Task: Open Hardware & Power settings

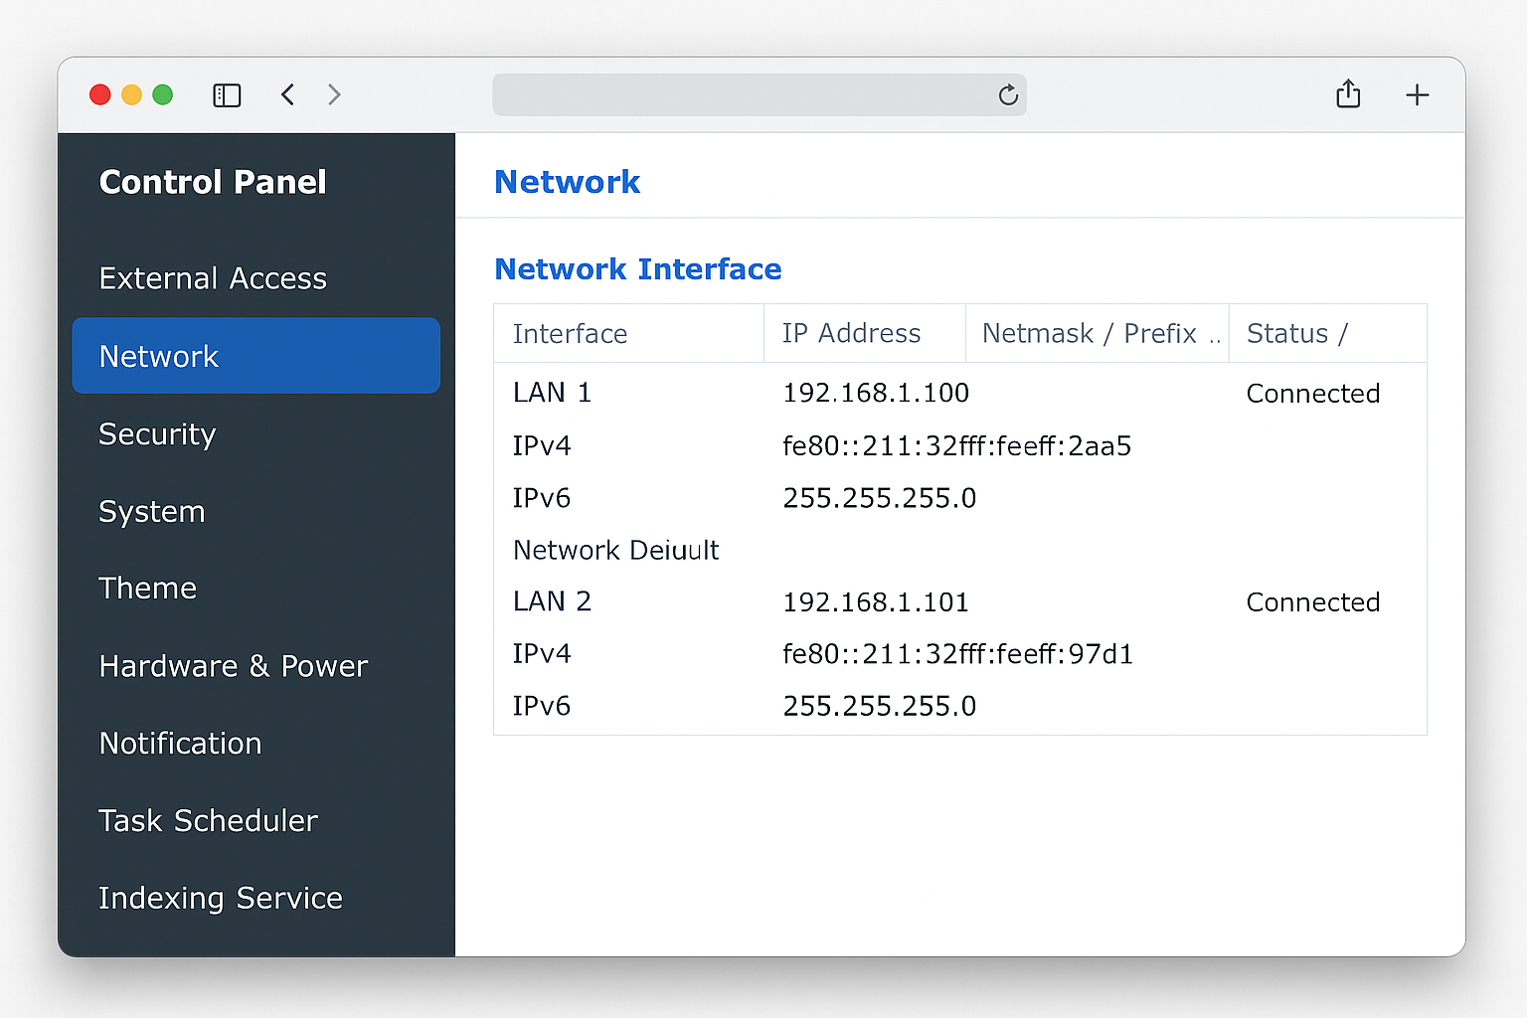Action: [x=233, y=666]
